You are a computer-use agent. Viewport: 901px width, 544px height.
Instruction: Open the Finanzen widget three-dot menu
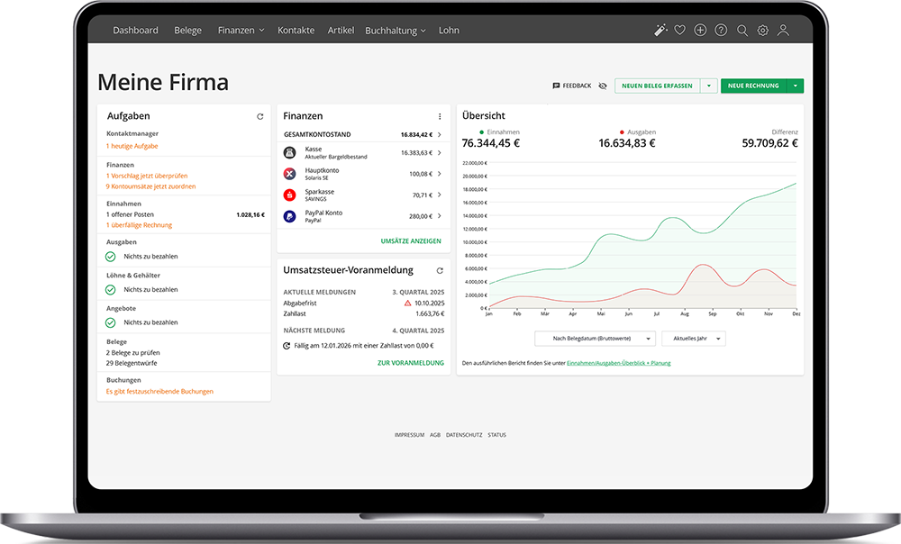click(440, 116)
